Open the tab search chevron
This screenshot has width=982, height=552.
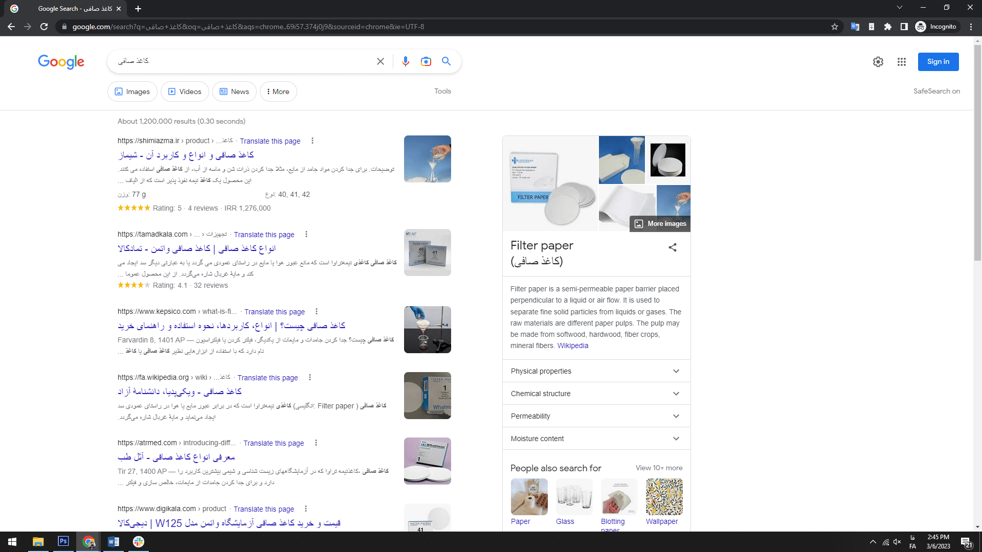(x=900, y=8)
